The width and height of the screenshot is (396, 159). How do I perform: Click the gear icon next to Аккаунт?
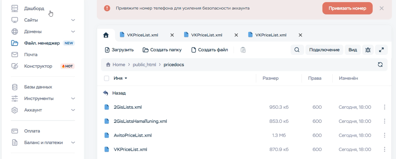[x=14, y=110]
